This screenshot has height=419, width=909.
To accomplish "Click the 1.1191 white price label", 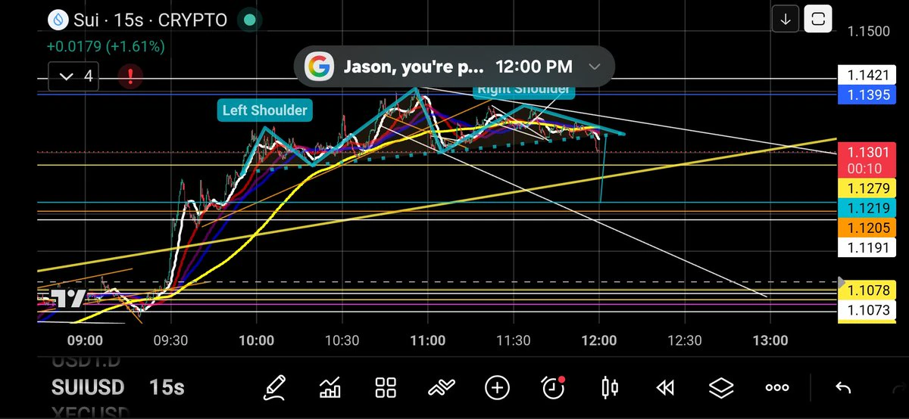I will pos(868,248).
